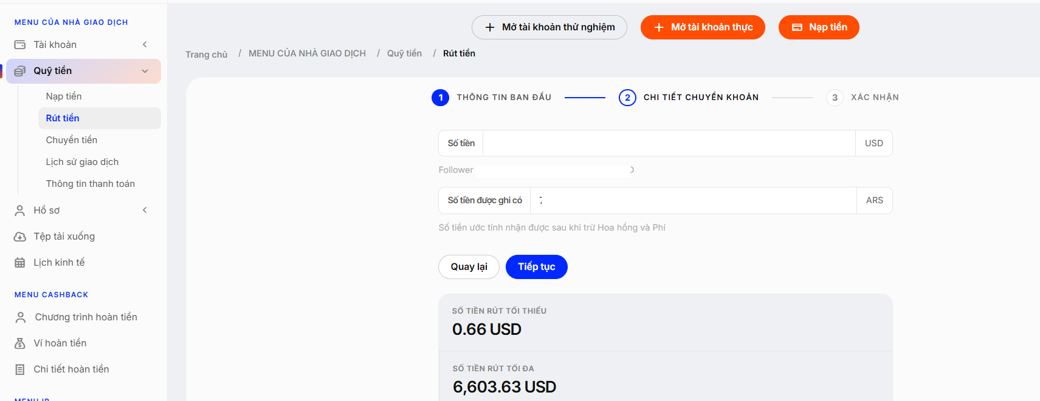Screen dimensions: 1040x401
Task: Go to step 1 Thông tin ban đầu
Action: tap(492, 97)
